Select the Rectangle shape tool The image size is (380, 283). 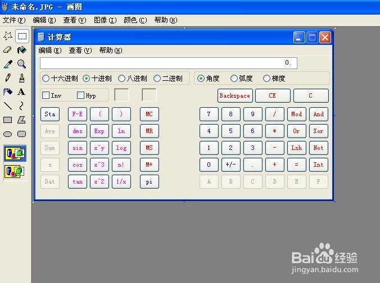pyautogui.click(x=8, y=120)
